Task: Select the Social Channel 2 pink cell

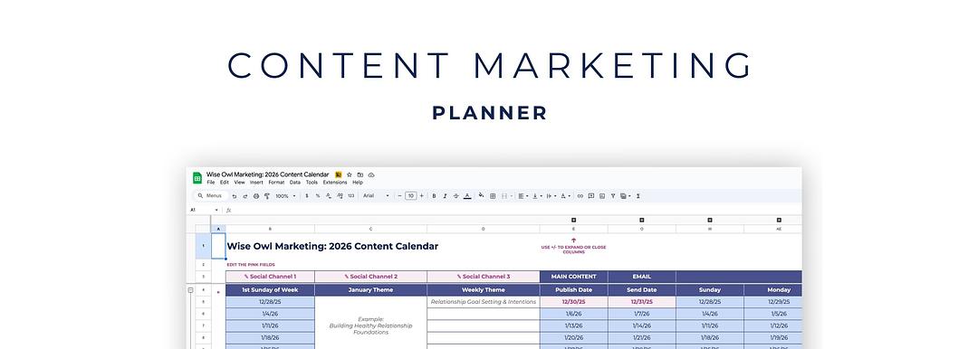Action: coord(371,276)
